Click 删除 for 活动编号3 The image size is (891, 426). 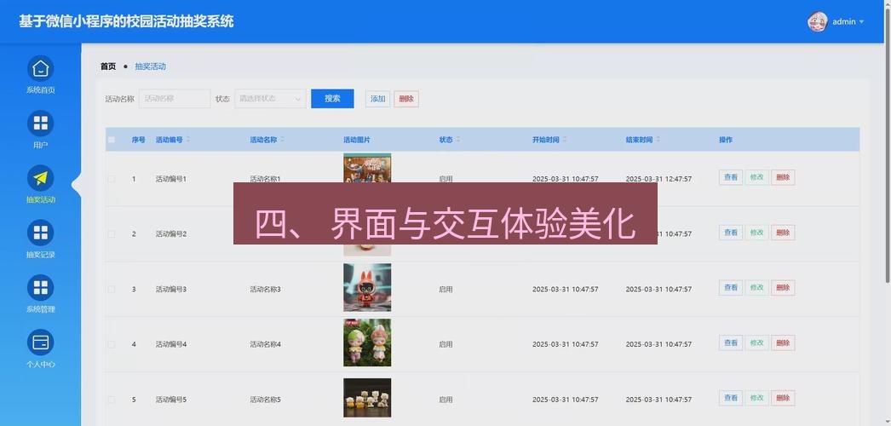[783, 287]
